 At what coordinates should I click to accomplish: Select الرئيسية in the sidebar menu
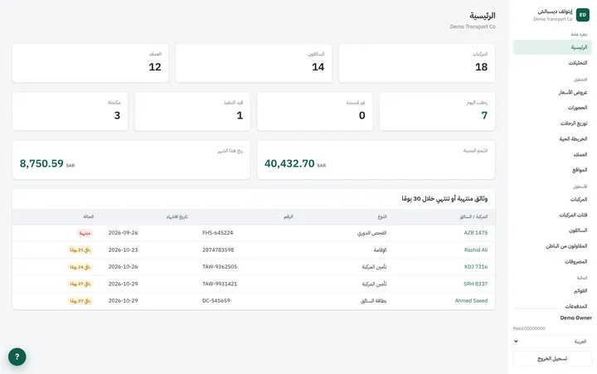tap(552, 47)
